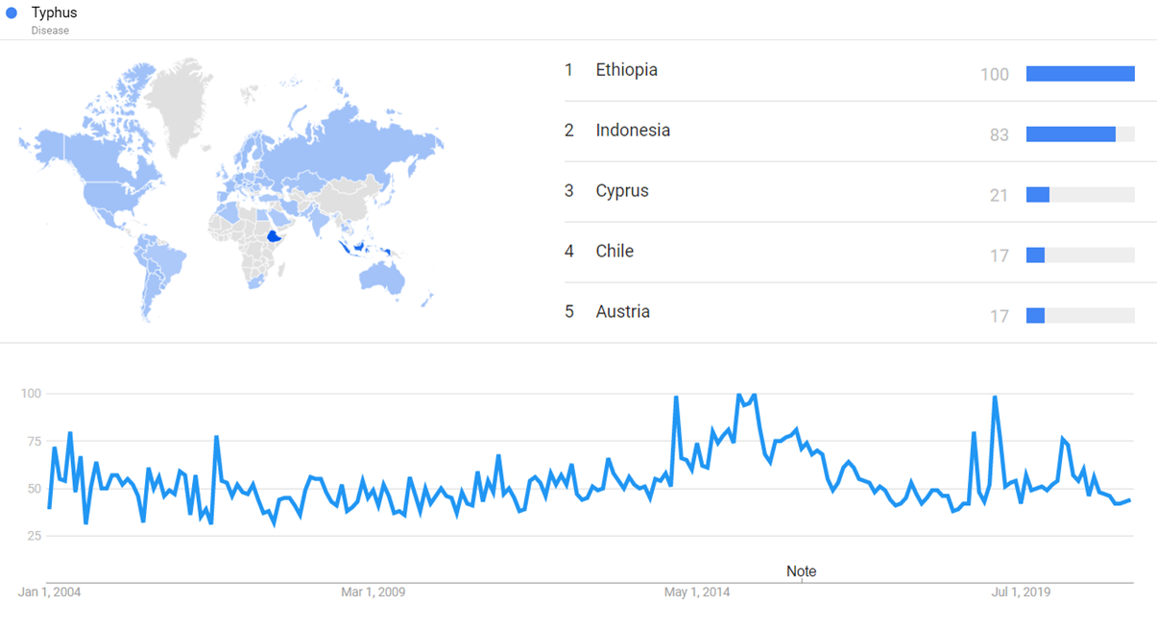This screenshot has width=1157, height=629.
Task: Click the Typhus topic title
Action: 54,12
